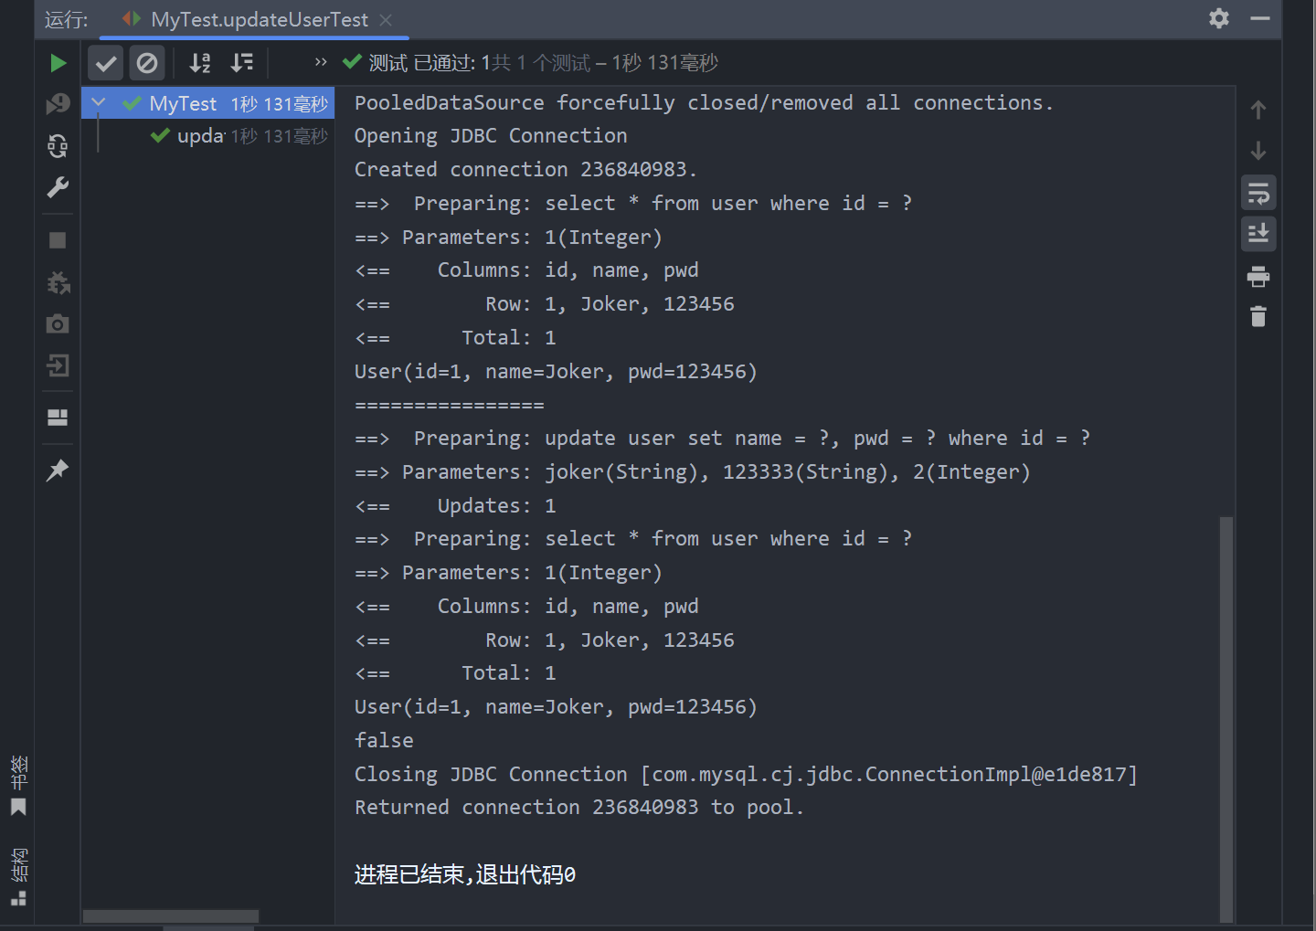Image resolution: width=1316 pixels, height=931 pixels.
Task: Click the rerun failed tests icon
Action: (x=58, y=104)
